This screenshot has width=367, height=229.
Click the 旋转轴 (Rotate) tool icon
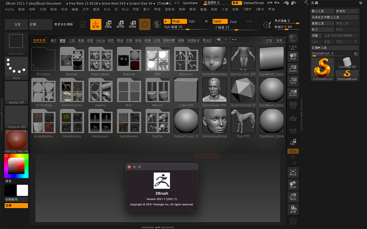[x=132, y=24]
